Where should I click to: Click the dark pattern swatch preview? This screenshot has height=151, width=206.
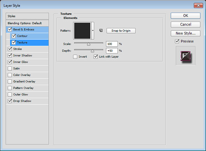pyautogui.click(x=82, y=30)
